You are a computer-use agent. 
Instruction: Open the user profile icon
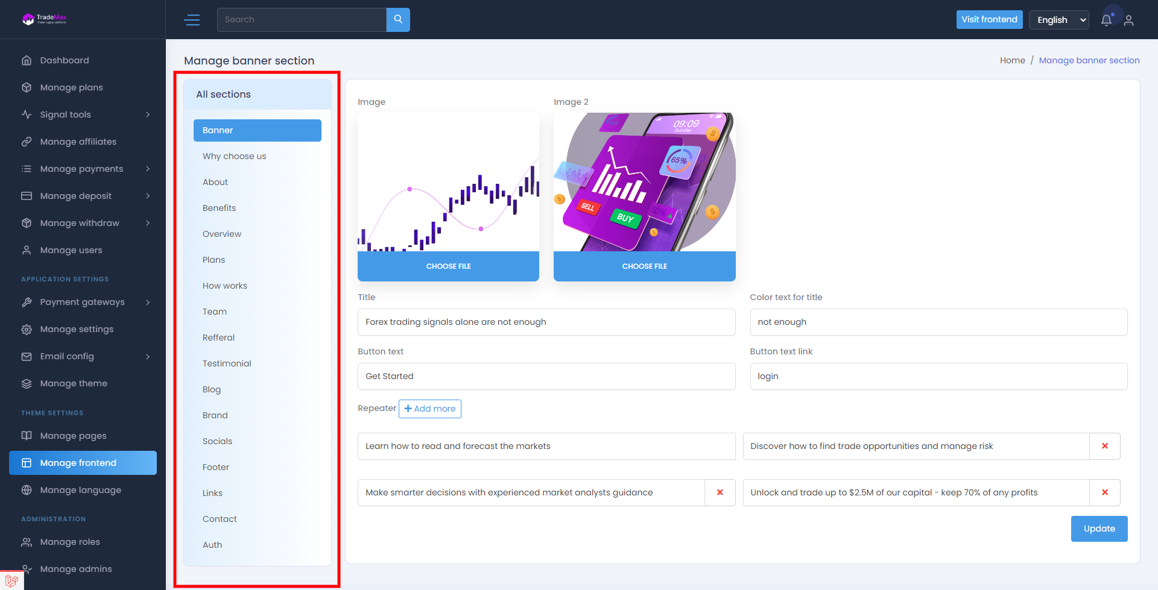[1129, 20]
